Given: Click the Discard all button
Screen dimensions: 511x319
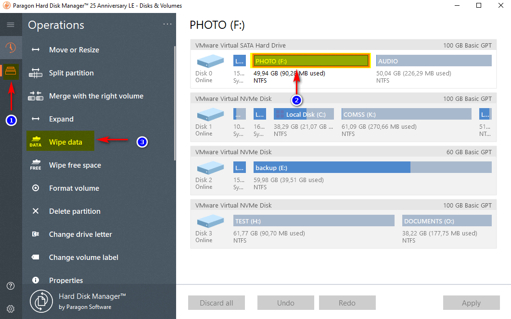Looking at the screenshot, I should [x=217, y=303].
